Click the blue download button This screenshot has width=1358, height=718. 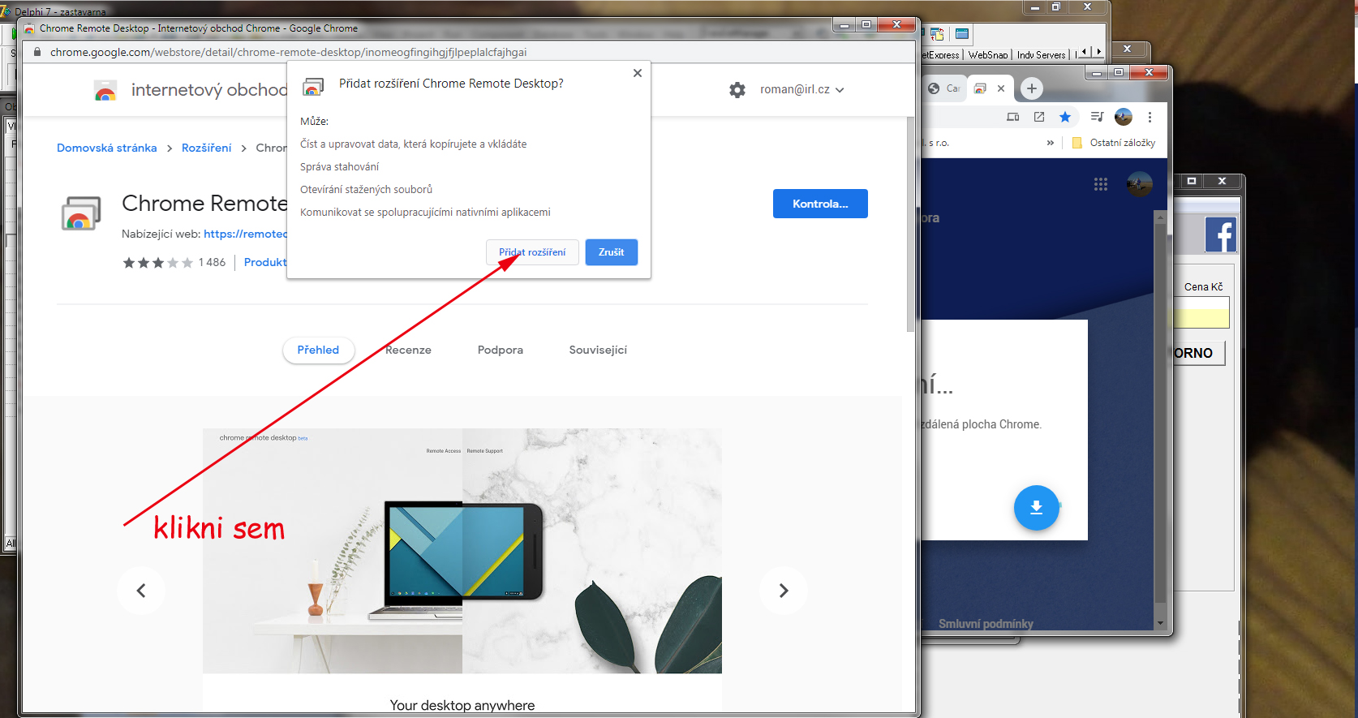pos(1036,508)
